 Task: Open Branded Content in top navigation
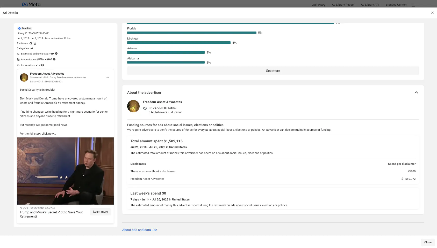pos(396,5)
